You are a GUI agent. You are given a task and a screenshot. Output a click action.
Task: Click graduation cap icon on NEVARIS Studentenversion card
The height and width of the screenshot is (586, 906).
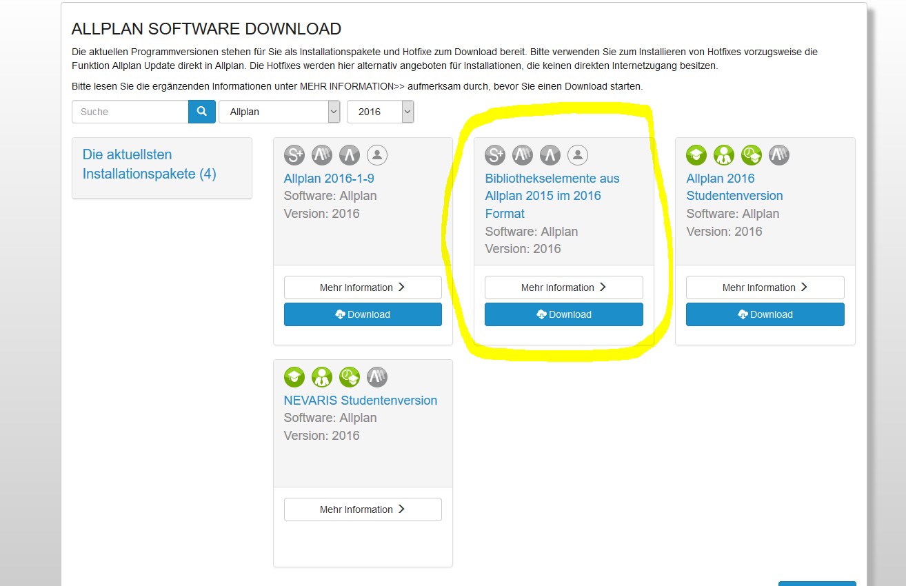tap(294, 377)
